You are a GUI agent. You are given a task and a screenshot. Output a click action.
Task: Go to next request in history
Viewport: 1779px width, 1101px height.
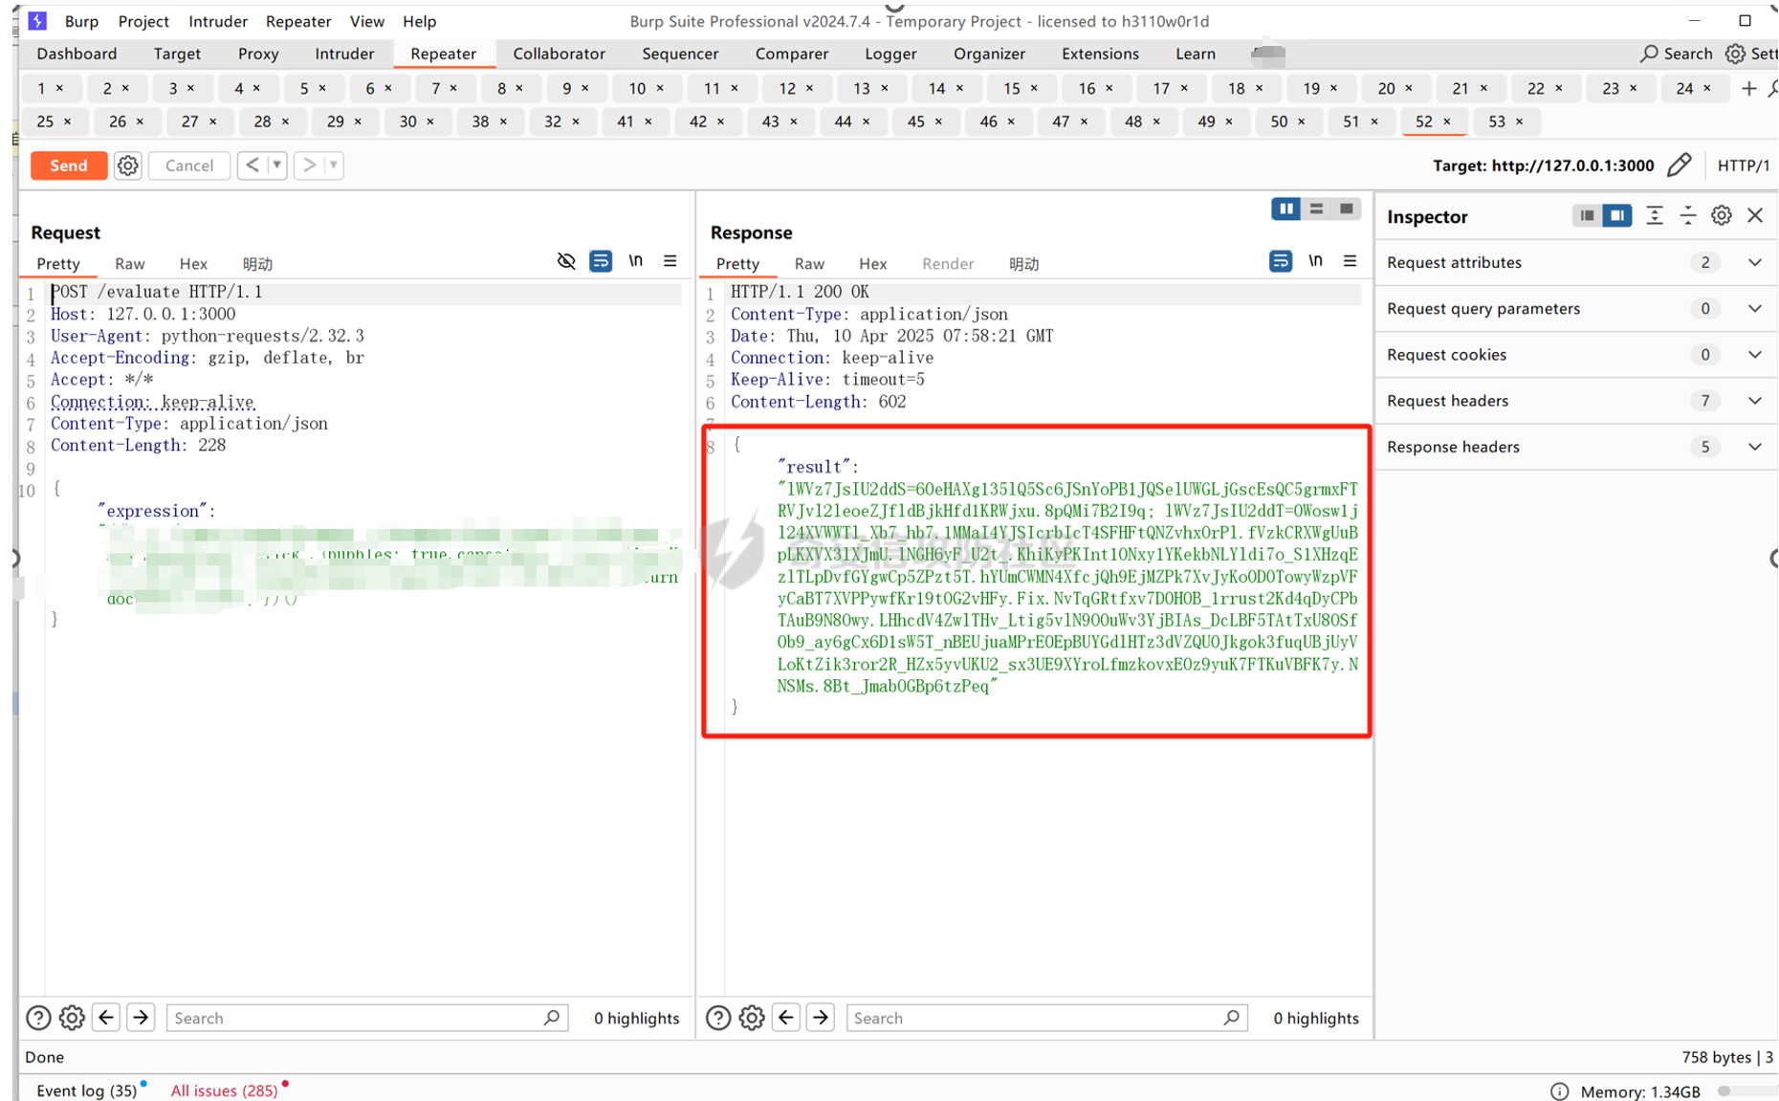point(309,165)
